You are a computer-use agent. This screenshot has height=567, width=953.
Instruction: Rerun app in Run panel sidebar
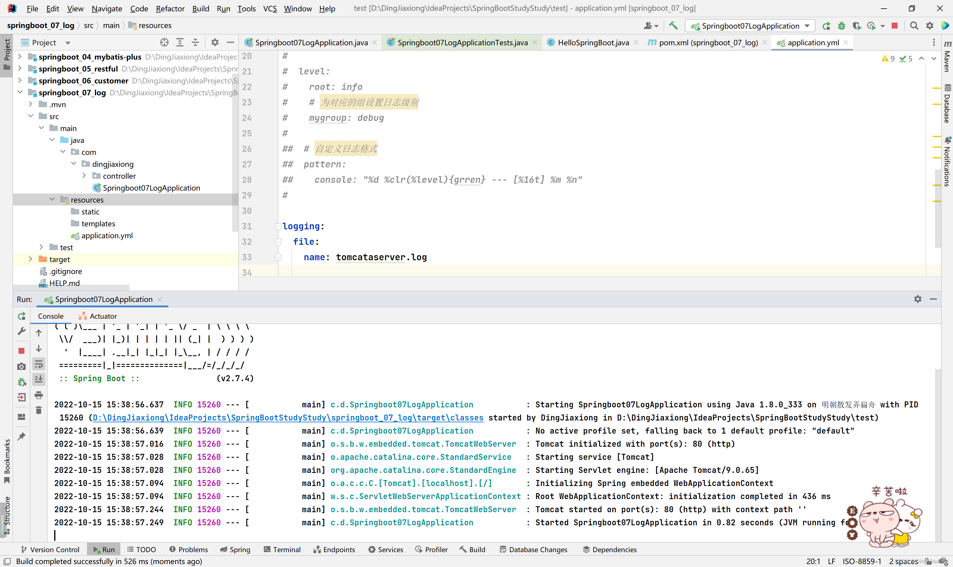pos(22,316)
